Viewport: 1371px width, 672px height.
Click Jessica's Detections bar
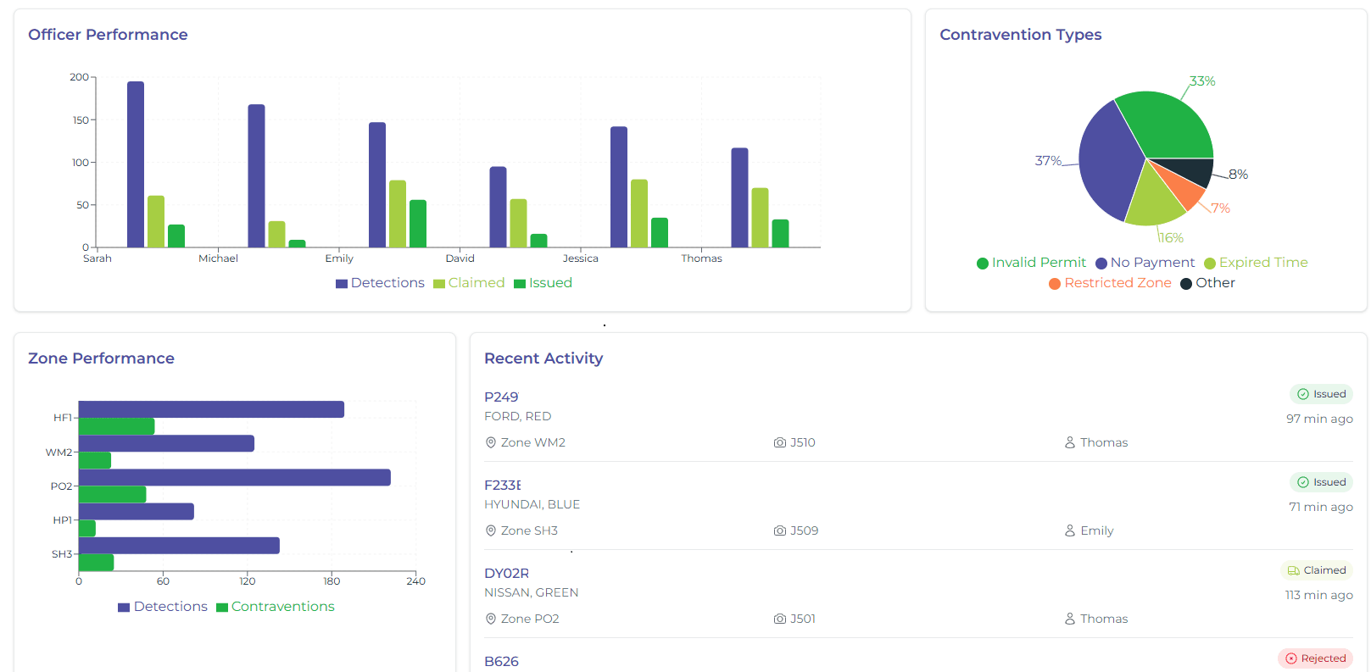tap(619, 187)
